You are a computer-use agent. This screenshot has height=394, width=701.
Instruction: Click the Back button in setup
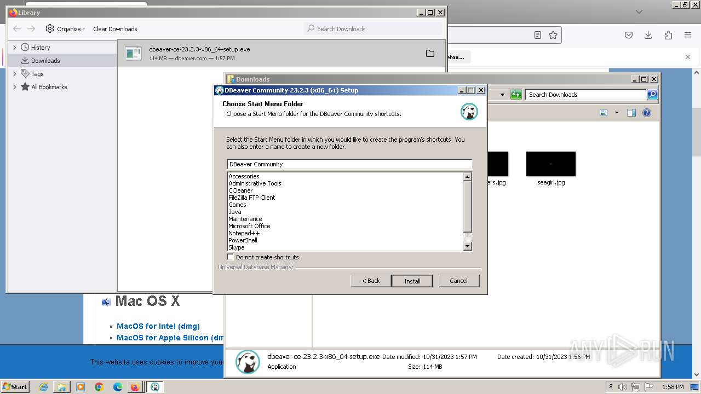point(371,281)
